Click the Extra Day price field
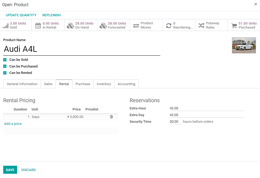Image resolution: width=260 pixels, height=178 pixels. (x=207, y=115)
